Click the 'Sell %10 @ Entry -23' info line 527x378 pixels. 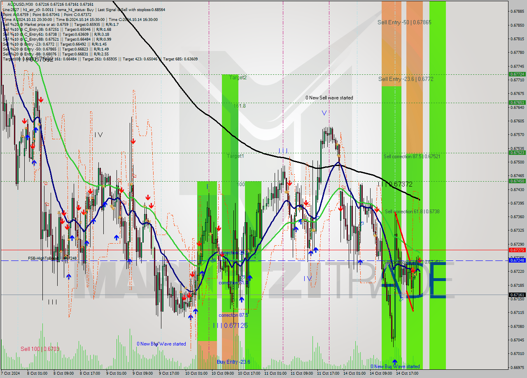coord(55,44)
